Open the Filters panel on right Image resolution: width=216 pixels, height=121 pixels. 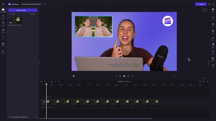pyautogui.click(x=213, y=32)
